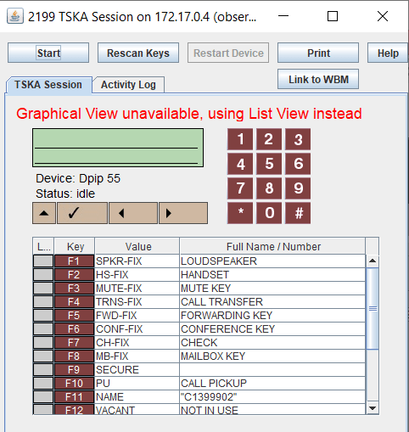The image size is (409, 432).
Task: Select the SECURE value cell
Action: [137, 370]
